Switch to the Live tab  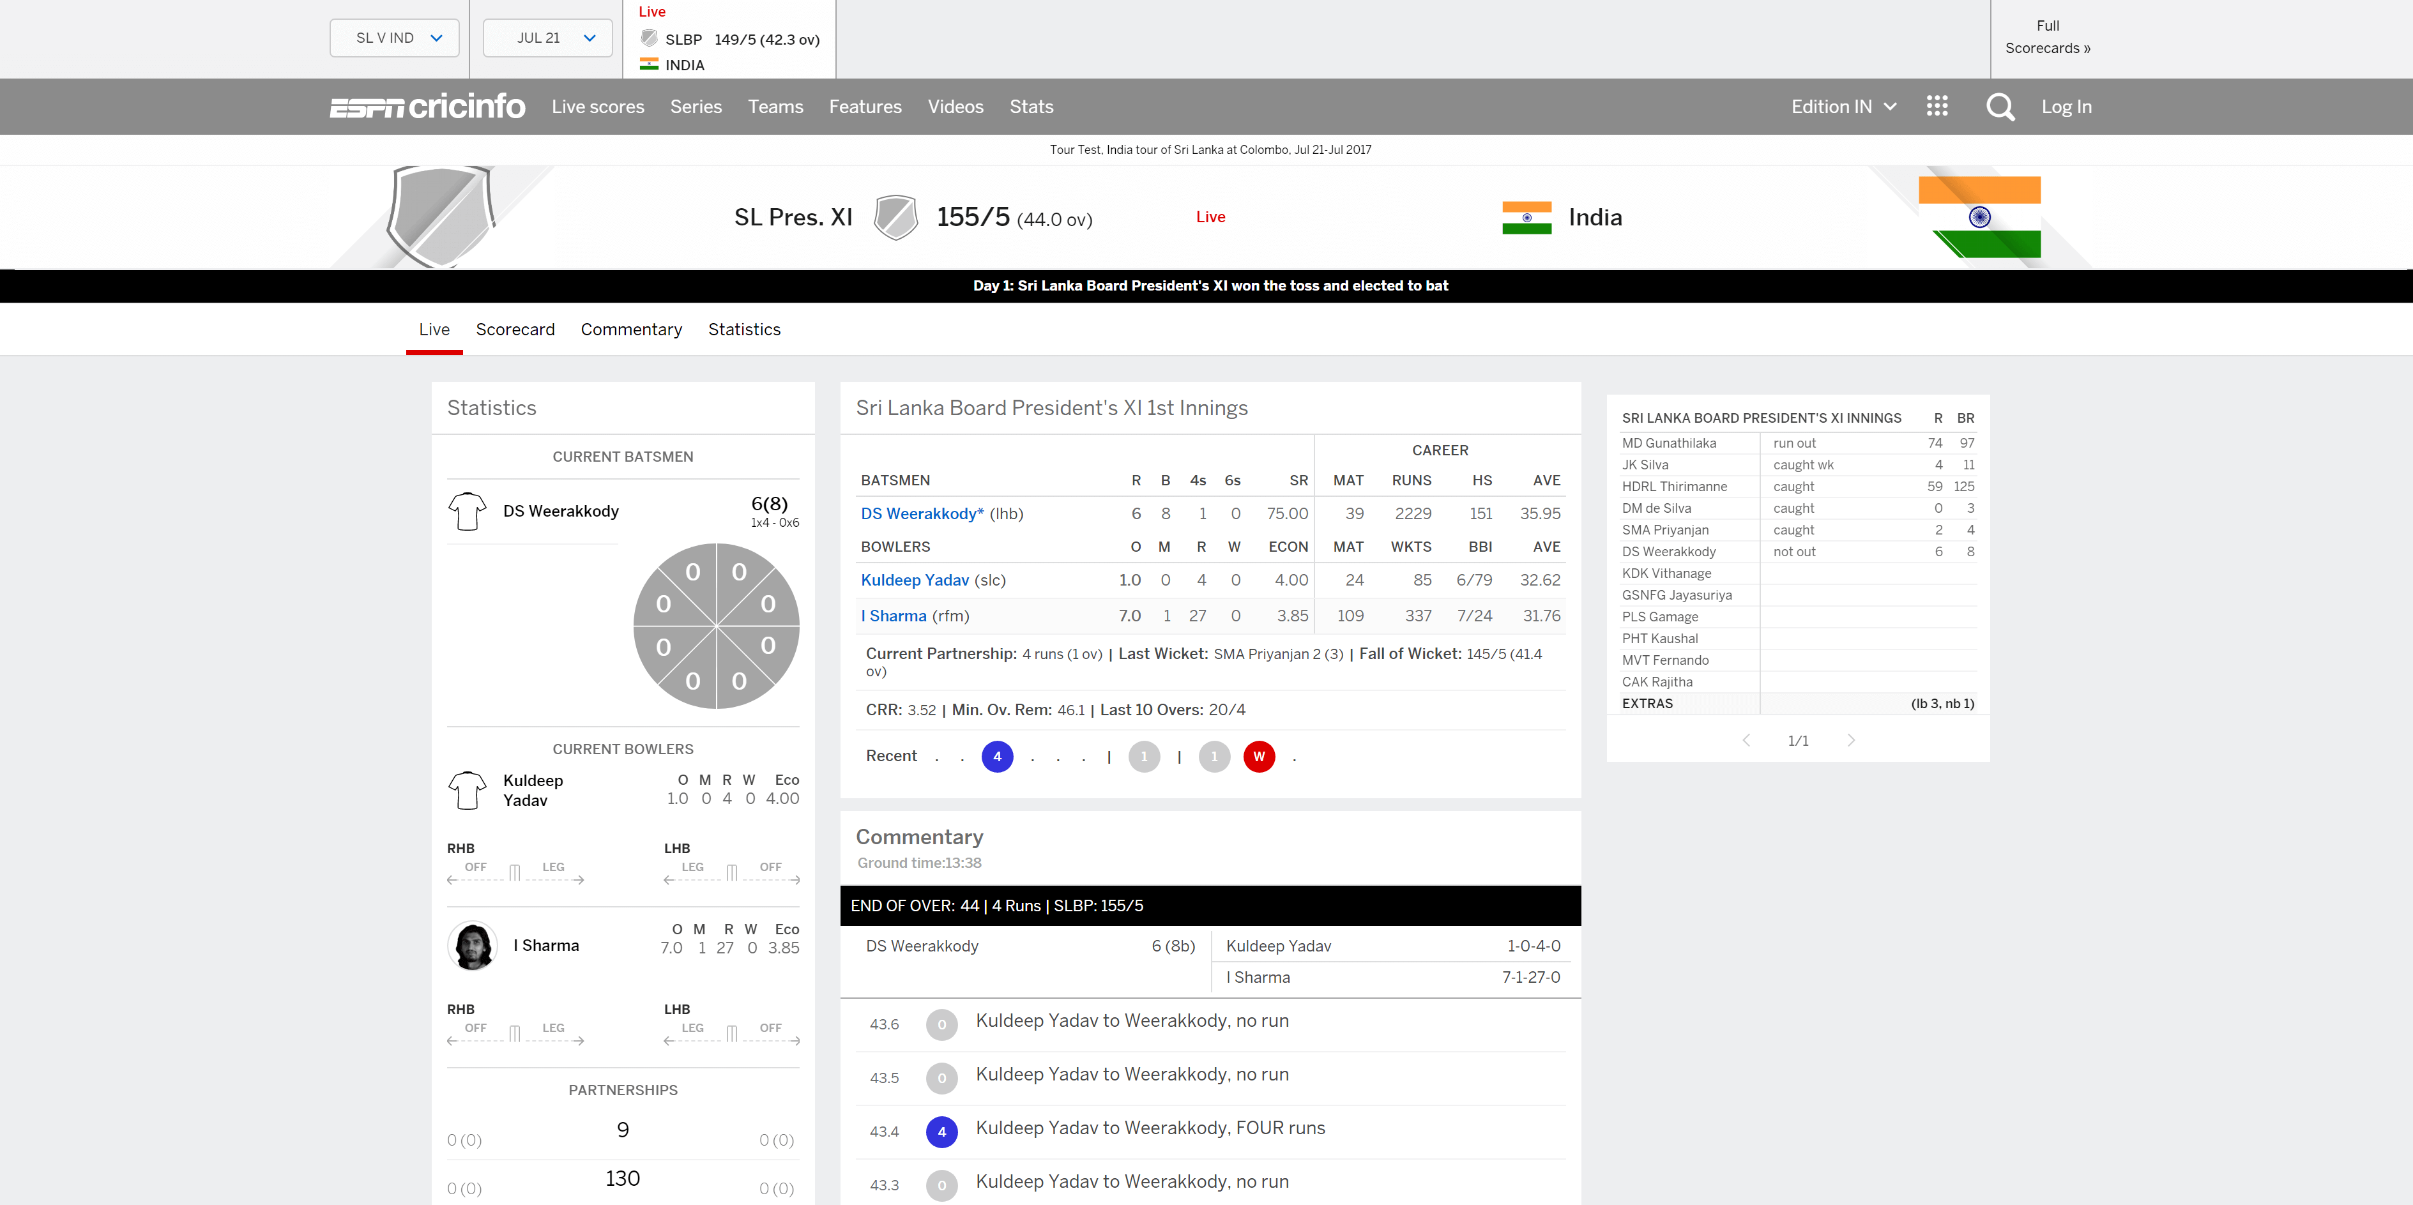click(x=435, y=330)
